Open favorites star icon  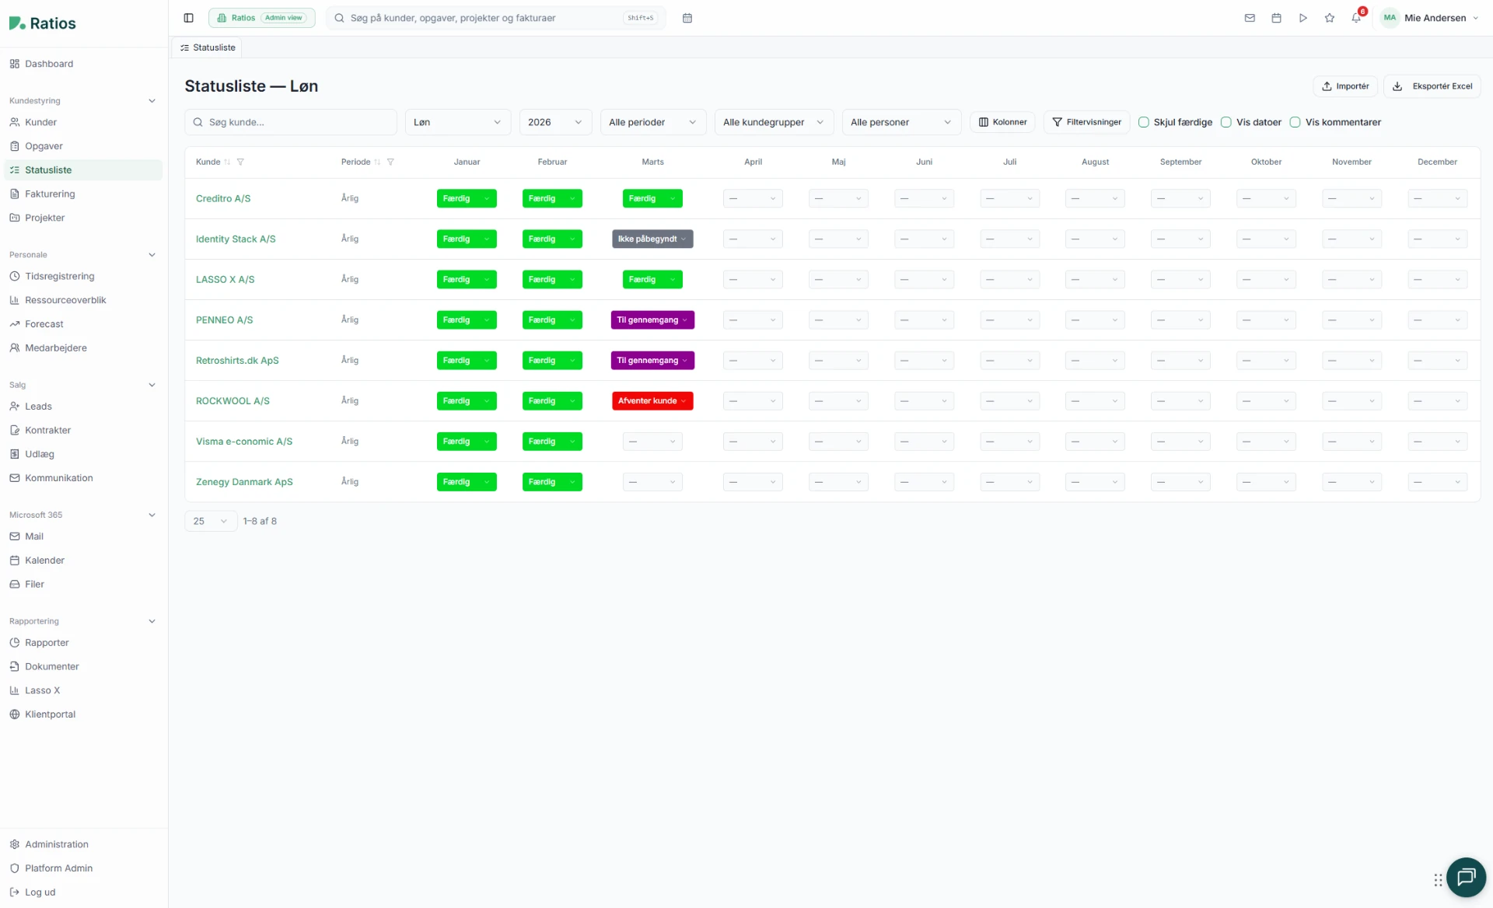(x=1330, y=18)
